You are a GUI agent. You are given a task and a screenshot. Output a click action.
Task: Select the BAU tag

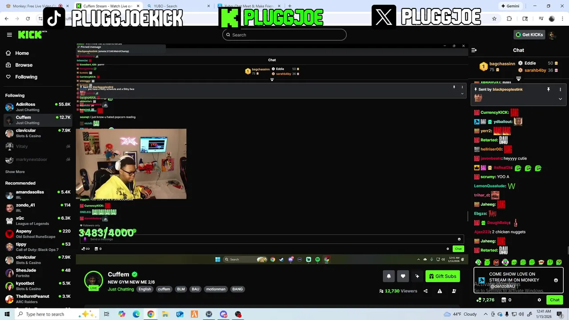coord(196,289)
